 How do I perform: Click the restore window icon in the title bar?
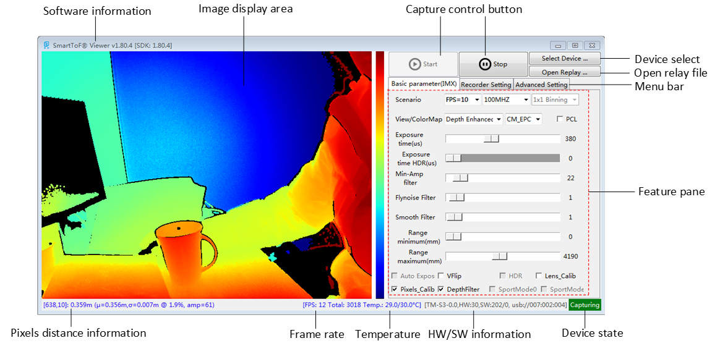pos(575,45)
